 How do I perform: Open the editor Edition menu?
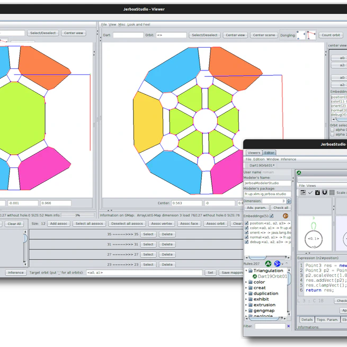click(259, 159)
